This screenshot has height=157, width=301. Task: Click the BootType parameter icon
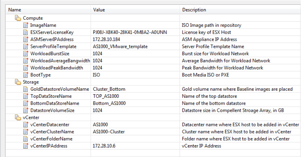pos(26,75)
